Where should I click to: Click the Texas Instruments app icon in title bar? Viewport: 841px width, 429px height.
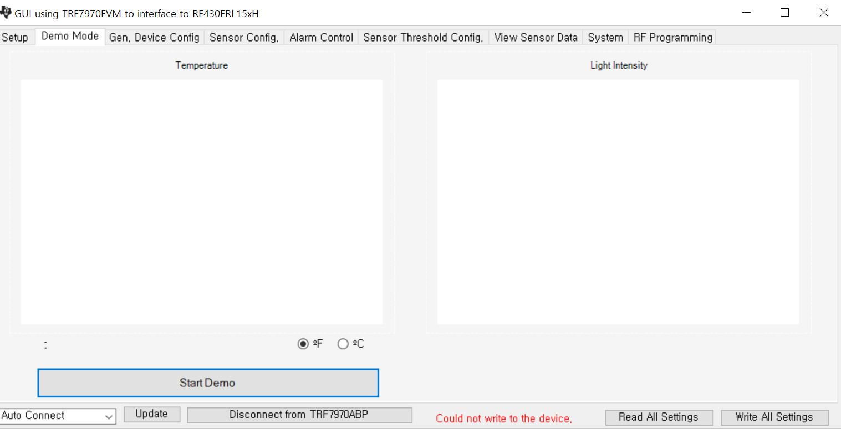click(6, 13)
